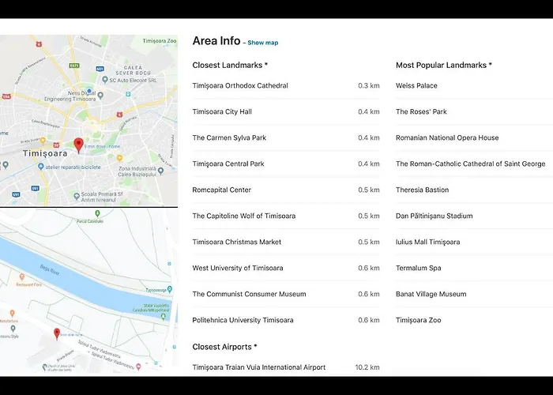Image resolution: width=553 pixels, height=395 pixels.
Task: Click the red pin on the street-level map
Action: pos(57,333)
